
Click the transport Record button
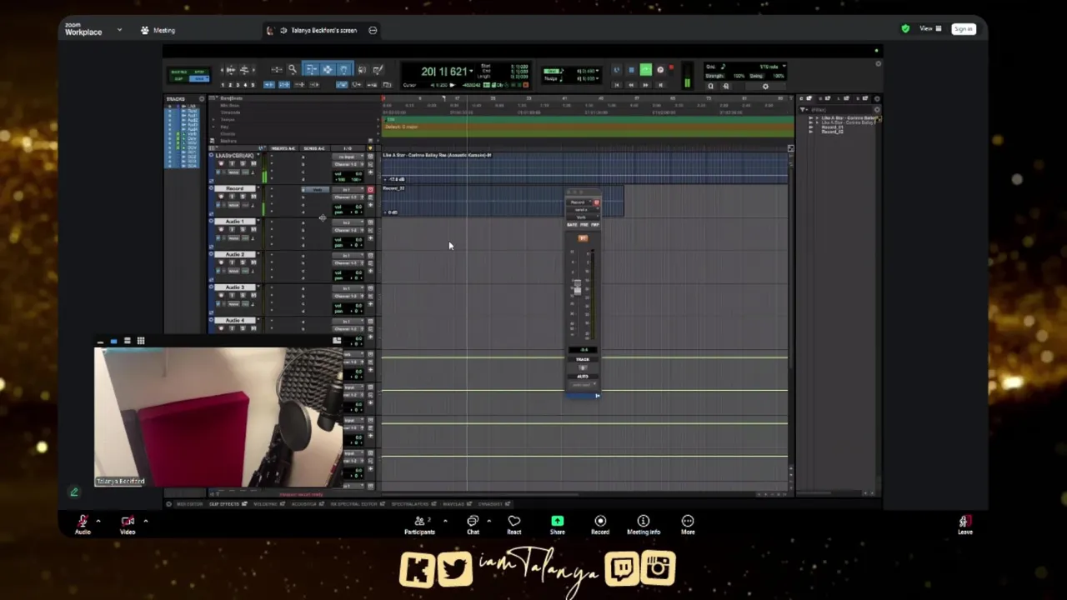pyautogui.click(x=660, y=70)
